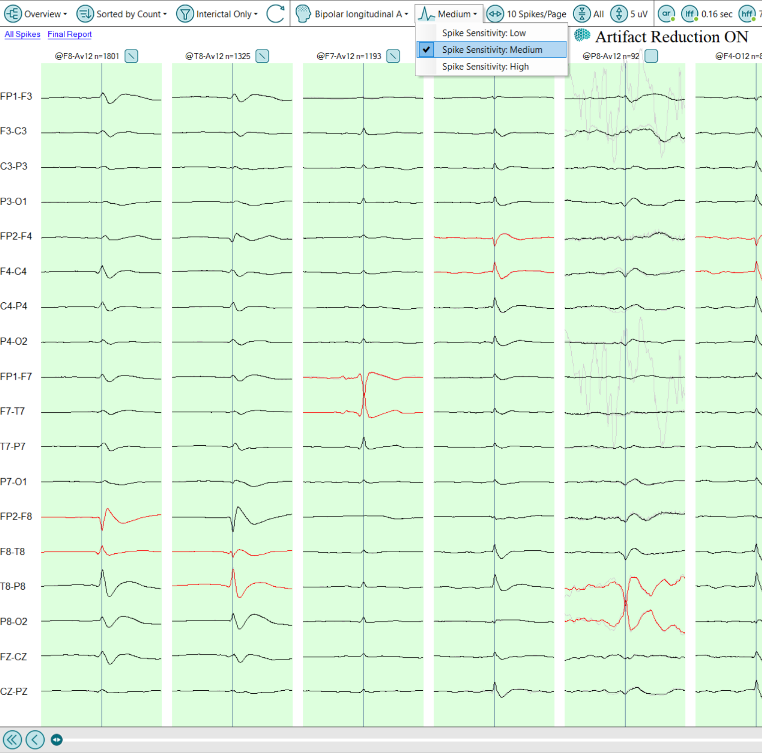Click the 10 Spikes/Page label
Viewport: 762px width, 753px height.
tap(536, 14)
